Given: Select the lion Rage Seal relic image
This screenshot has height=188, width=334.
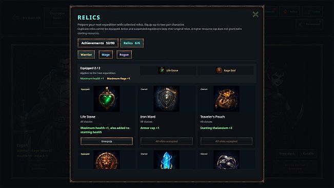Looking at the screenshot, I should 107,160.
